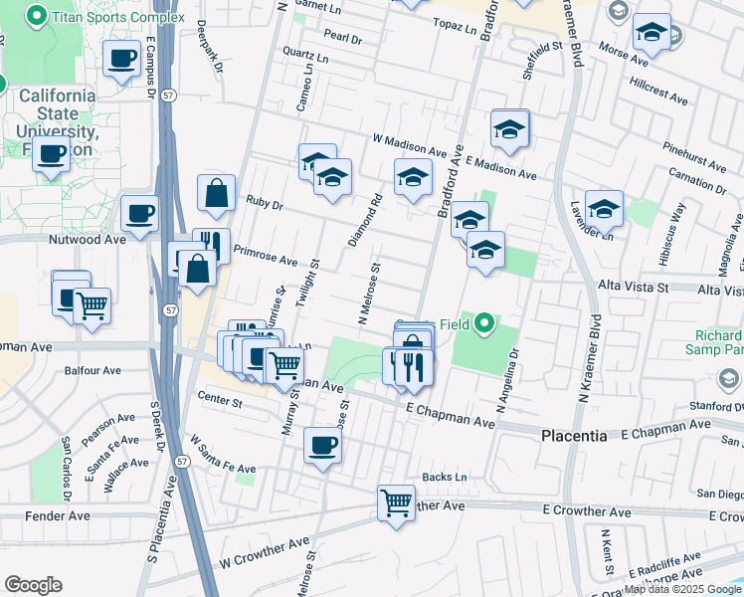Viewport: 744px width, 597px height.
Task: Click the California State University label
Action: [57, 122]
